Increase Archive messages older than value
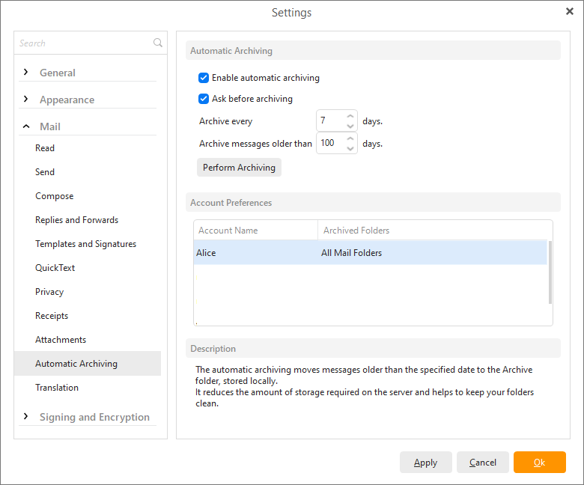This screenshot has width=584, height=485. 350,138
